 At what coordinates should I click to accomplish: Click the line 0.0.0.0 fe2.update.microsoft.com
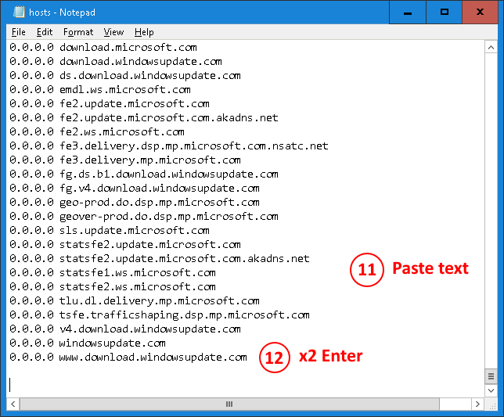pos(110,104)
